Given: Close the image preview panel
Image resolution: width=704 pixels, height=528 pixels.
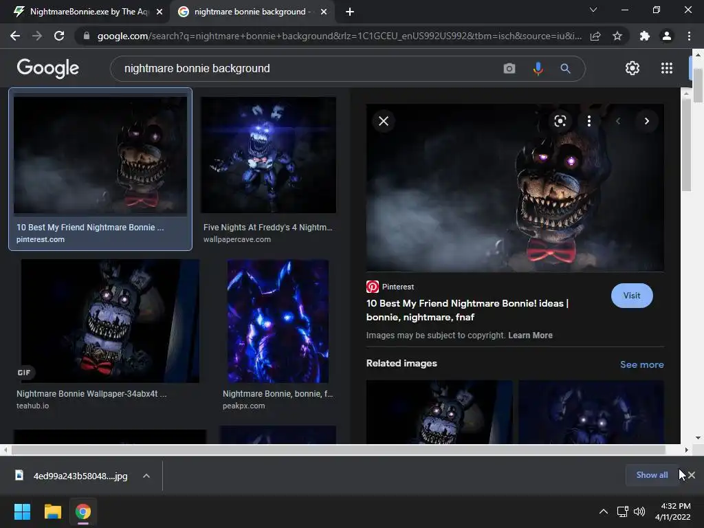Looking at the screenshot, I should coord(384,121).
